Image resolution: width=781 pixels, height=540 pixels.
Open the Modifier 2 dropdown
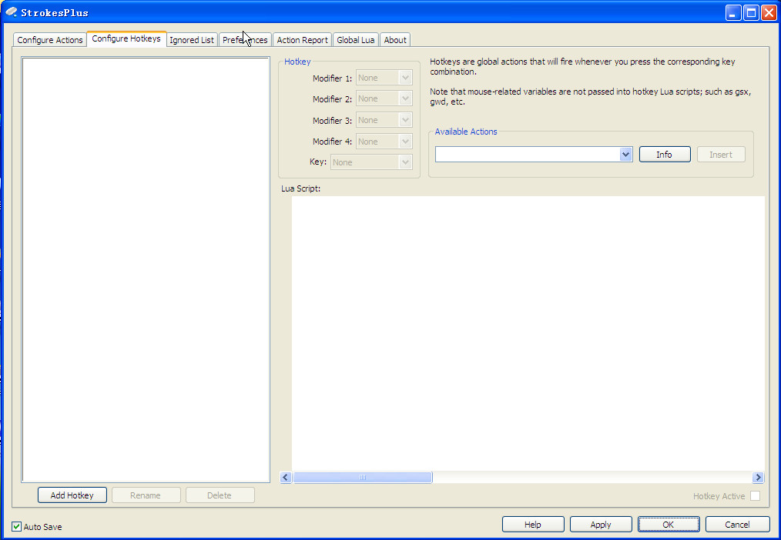384,98
